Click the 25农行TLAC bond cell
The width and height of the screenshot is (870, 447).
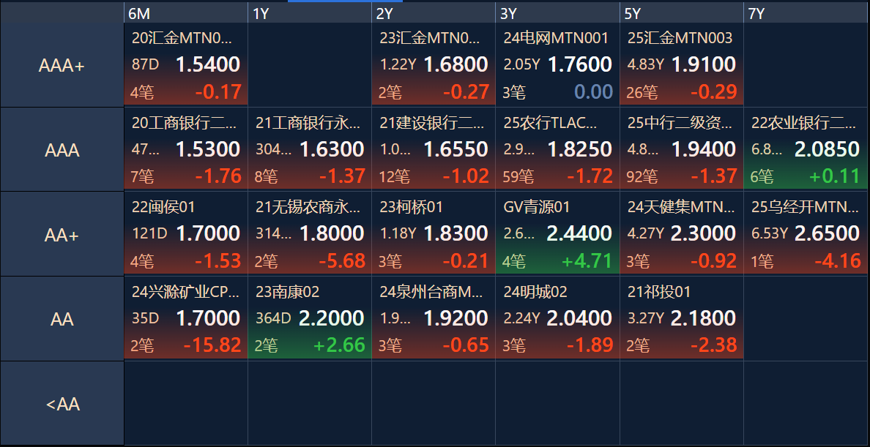coord(557,149)
